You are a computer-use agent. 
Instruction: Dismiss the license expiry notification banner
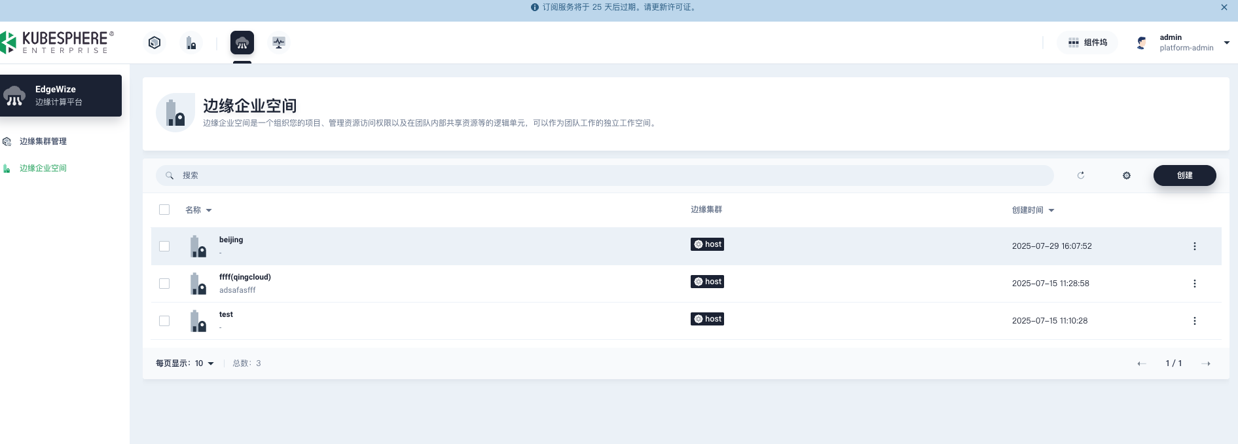[1224, 7]
